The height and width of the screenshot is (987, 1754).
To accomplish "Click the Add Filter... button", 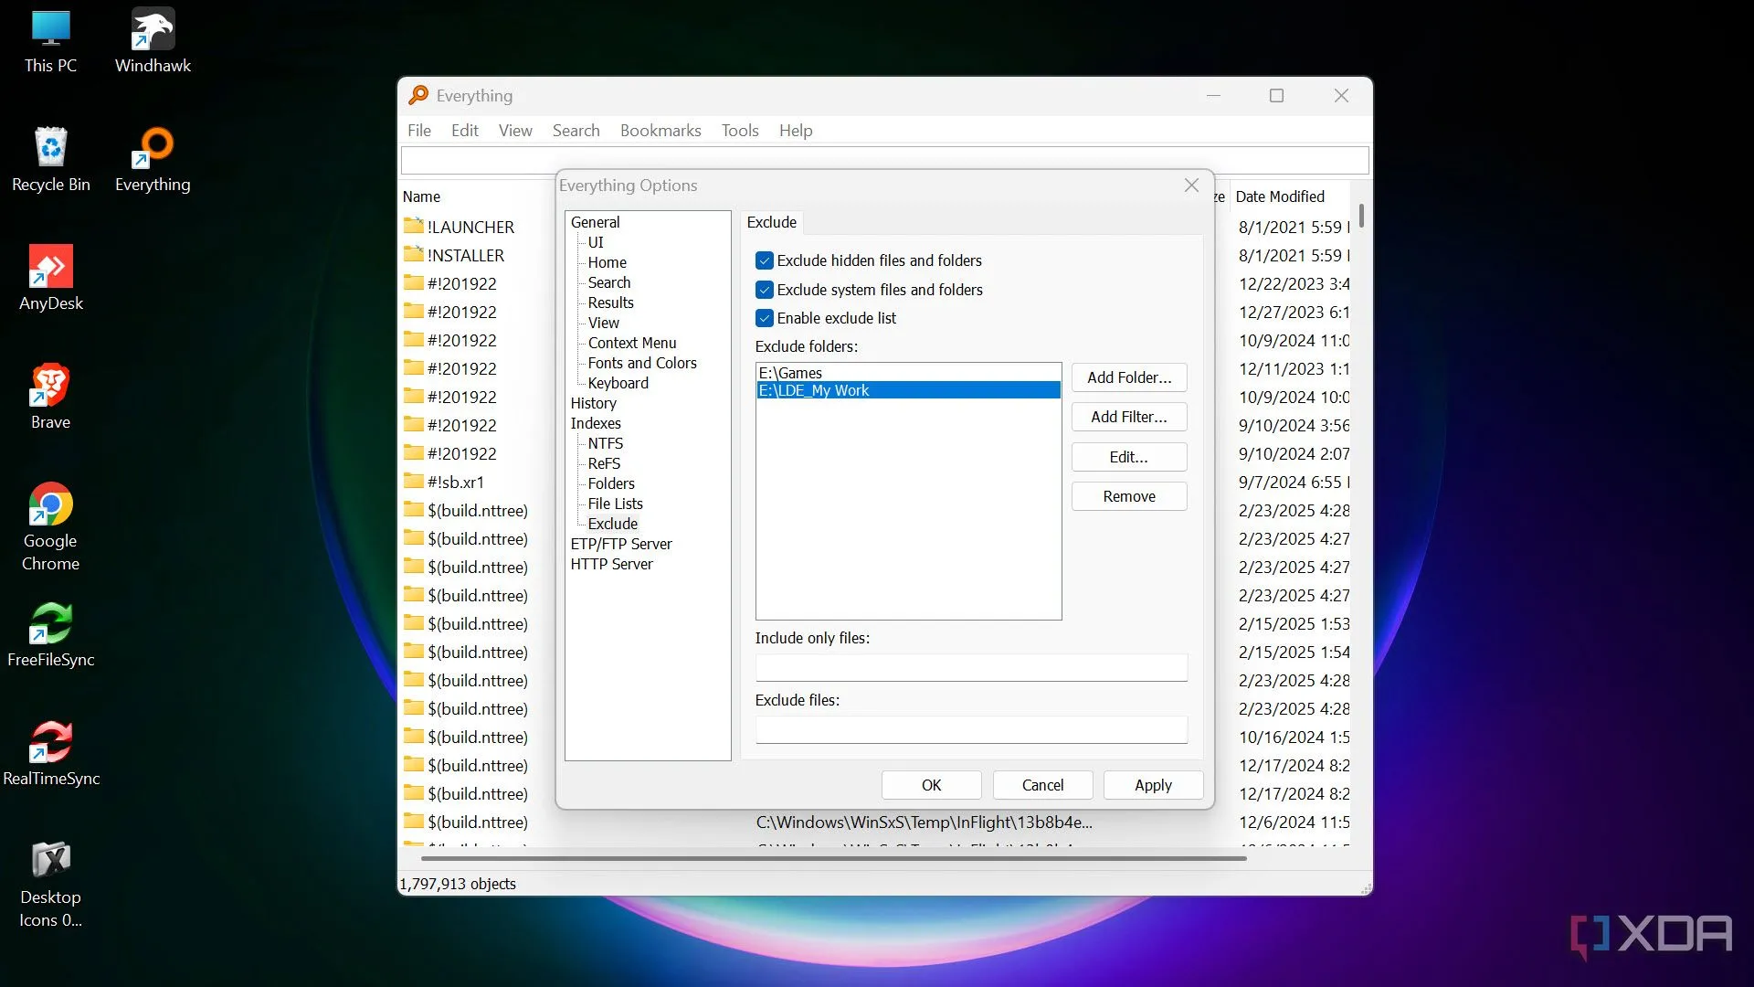I will coord(1129,417).
